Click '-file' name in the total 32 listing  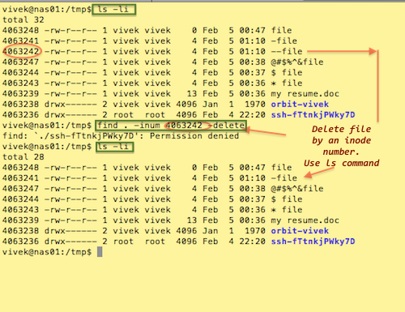click(284, 41)
